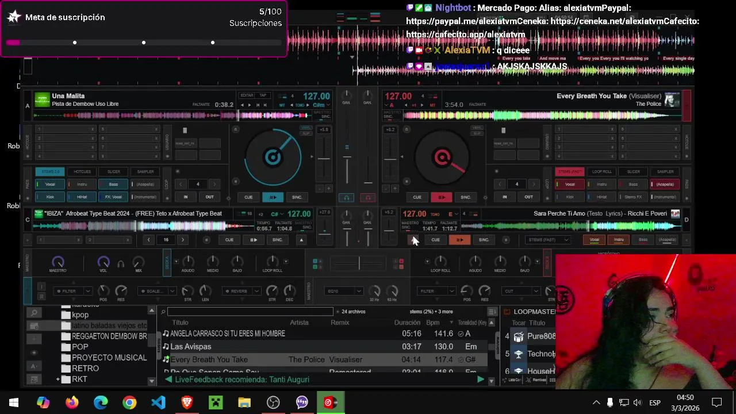This screenshot has height=414, width=736.
Task: Toggle HiHat stem pad on deck A
Action: tap(82, 197)
